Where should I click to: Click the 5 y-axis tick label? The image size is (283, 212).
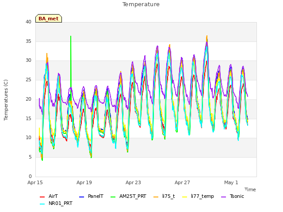pyautogui.click(x=30, y=157)
